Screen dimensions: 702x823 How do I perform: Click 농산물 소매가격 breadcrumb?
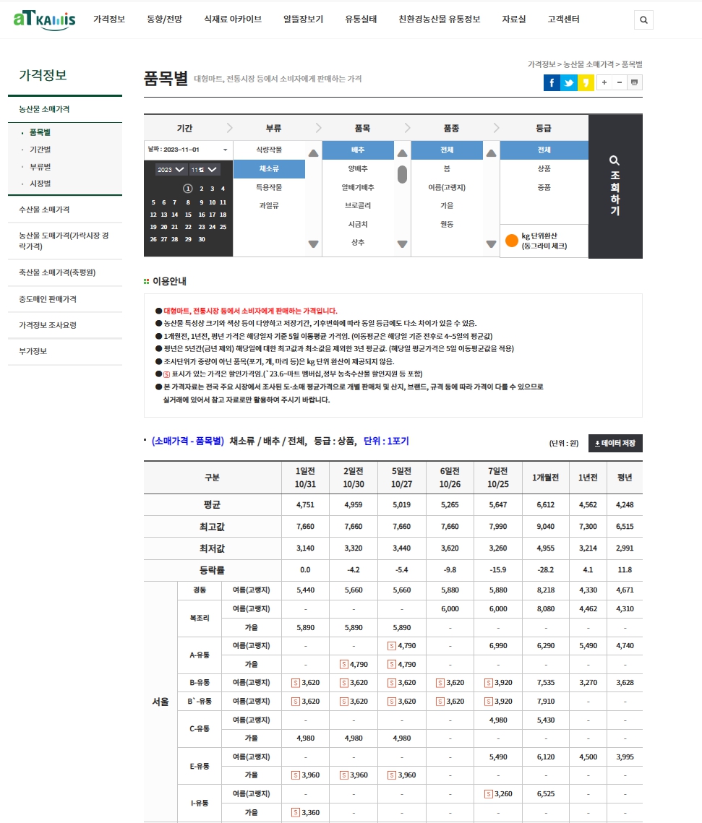(588, 64)
